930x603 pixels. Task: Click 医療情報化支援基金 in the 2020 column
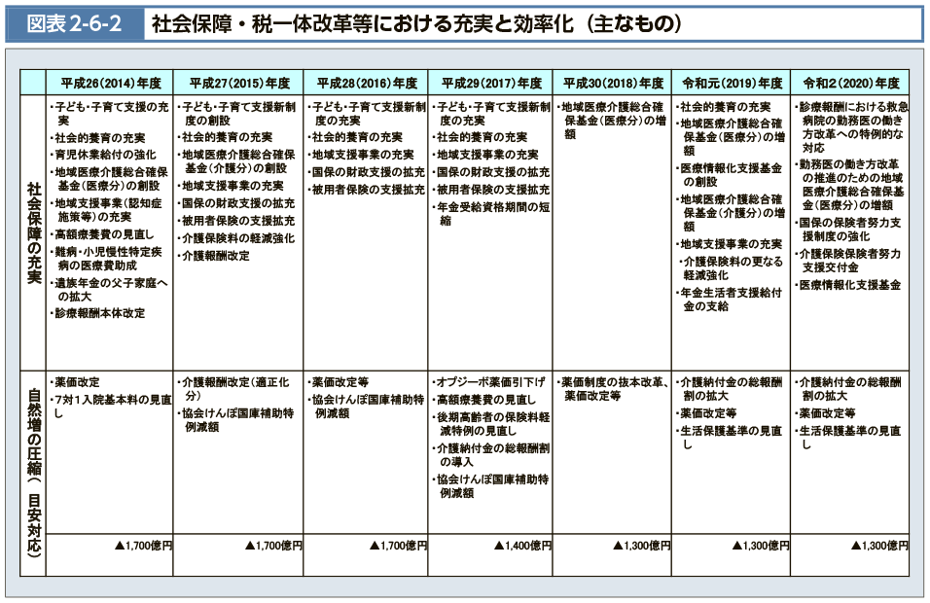point(849,285)
